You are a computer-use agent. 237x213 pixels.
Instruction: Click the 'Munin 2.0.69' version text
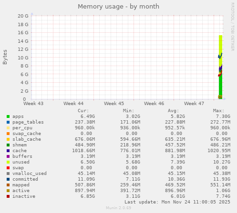pos(118,208)
